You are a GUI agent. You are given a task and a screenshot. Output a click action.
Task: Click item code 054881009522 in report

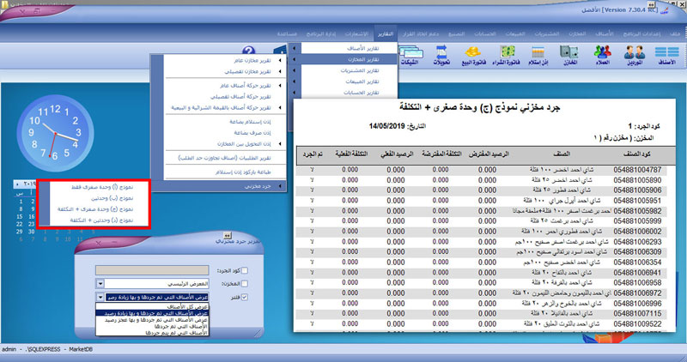tap(637, 323)
